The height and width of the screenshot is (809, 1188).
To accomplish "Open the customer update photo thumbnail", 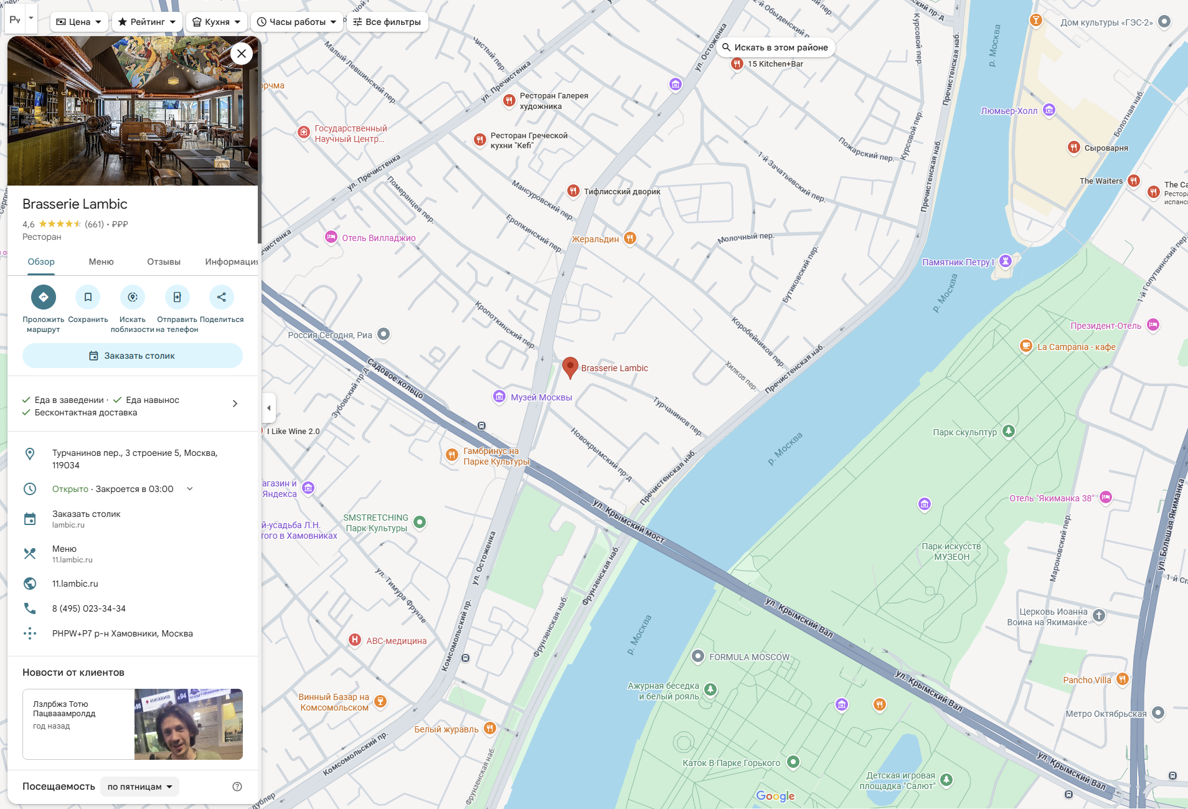I will click(189, 724).
